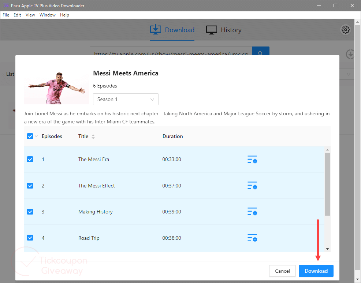Click the Cancel button
The image size is (361, 283).
pyautogui.click(x=282, y=271)
